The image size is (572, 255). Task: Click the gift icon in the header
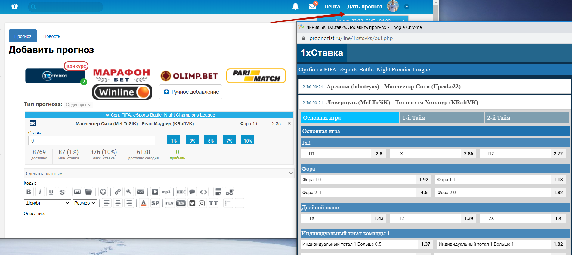click(x=14, y=6)
